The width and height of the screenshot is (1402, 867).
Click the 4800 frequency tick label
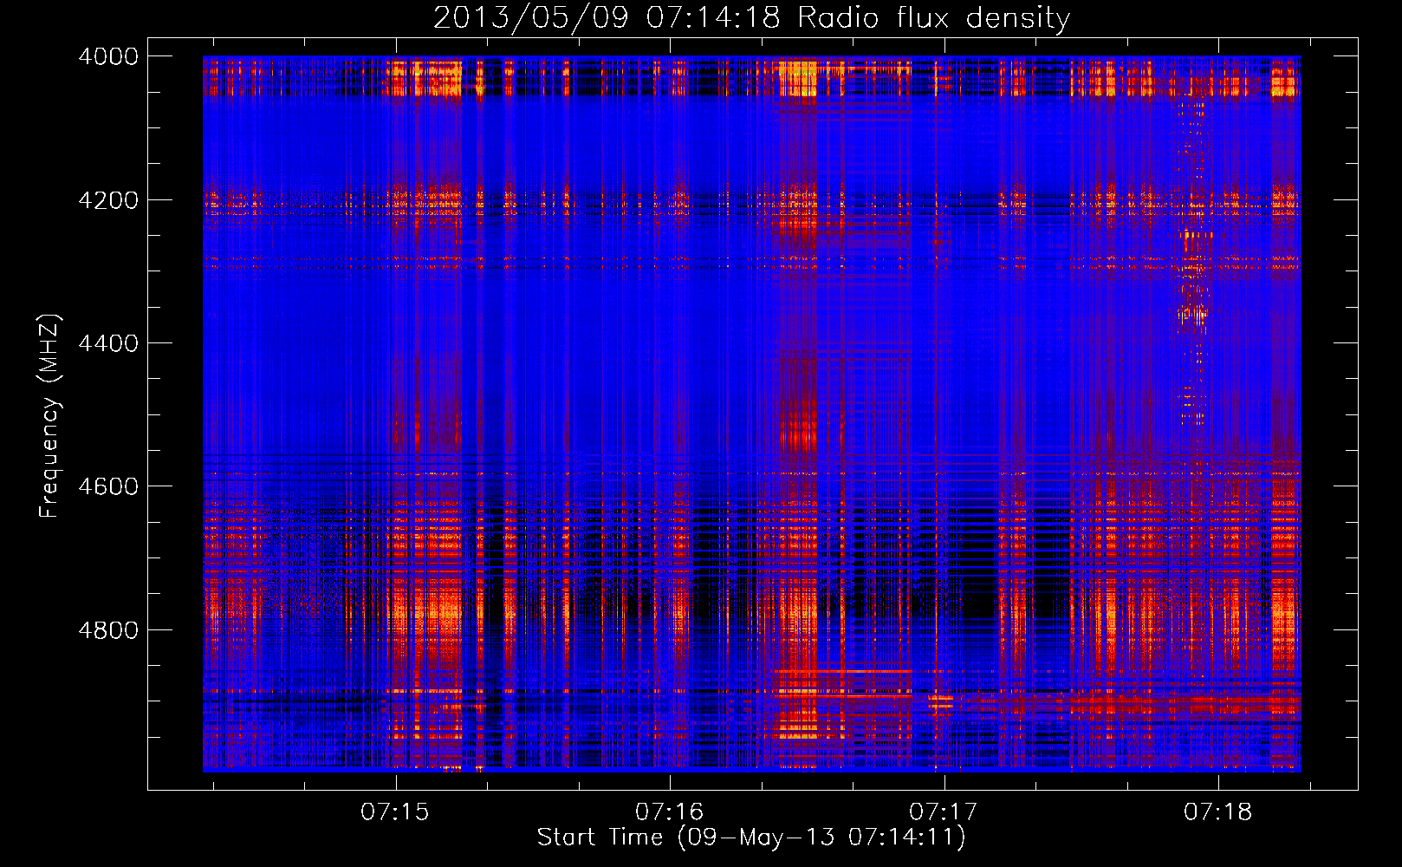coord(107,629)
